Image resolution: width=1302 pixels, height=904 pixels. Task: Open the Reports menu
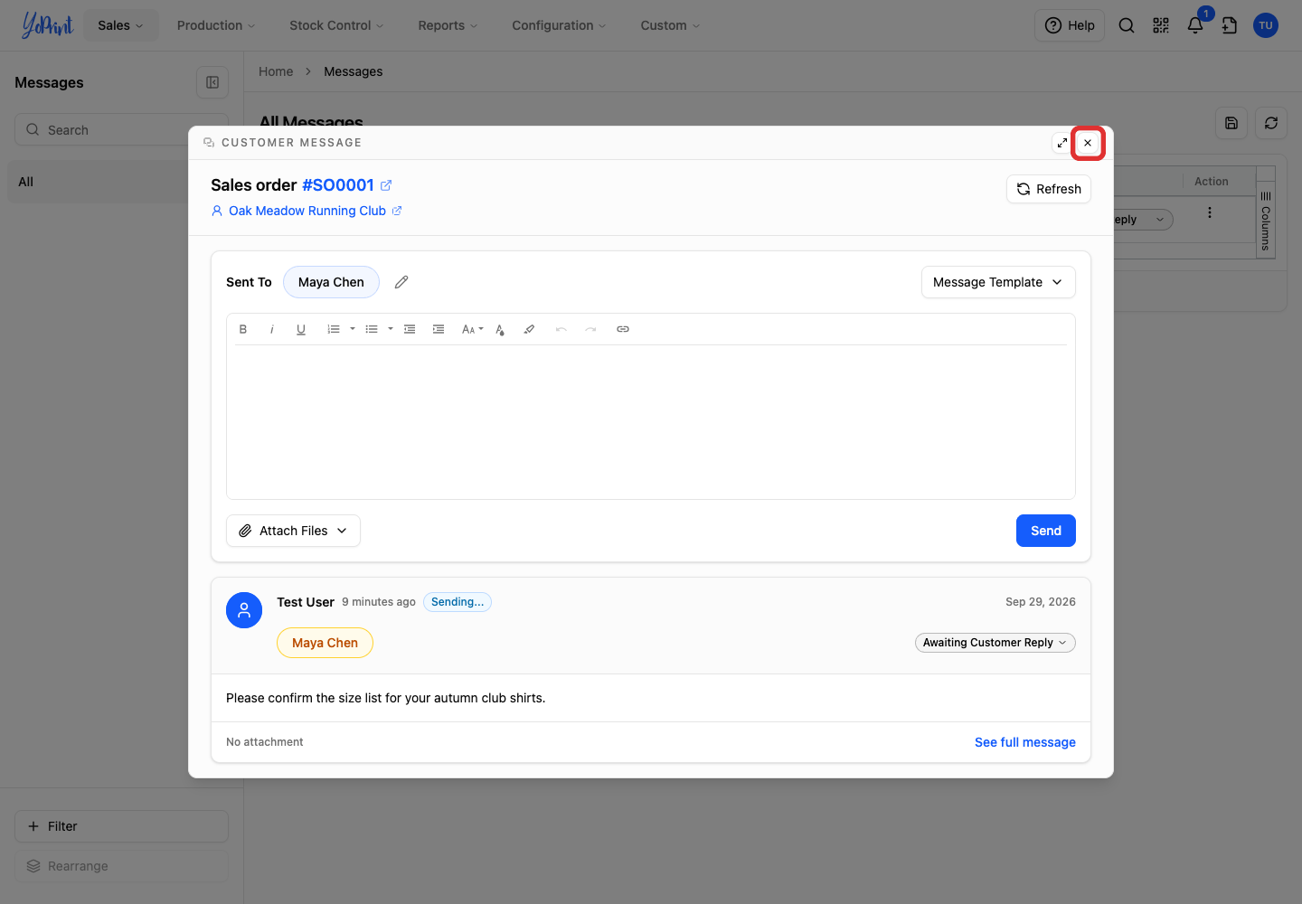pyautogui.click(x=448, y=25)
